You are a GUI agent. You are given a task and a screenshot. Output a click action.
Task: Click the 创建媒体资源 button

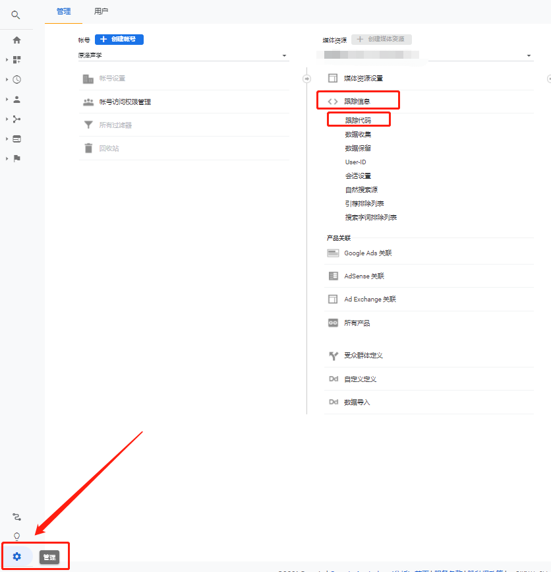click(x=382, y=40)
